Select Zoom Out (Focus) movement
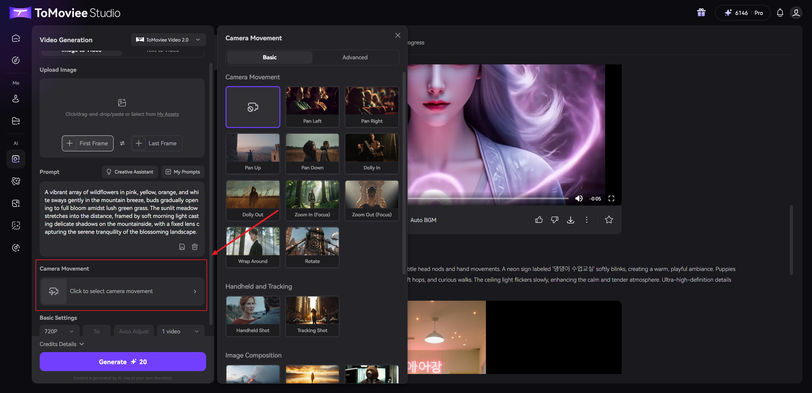Image resolution: width=812 pixels, height=393 pixels. 372,200
